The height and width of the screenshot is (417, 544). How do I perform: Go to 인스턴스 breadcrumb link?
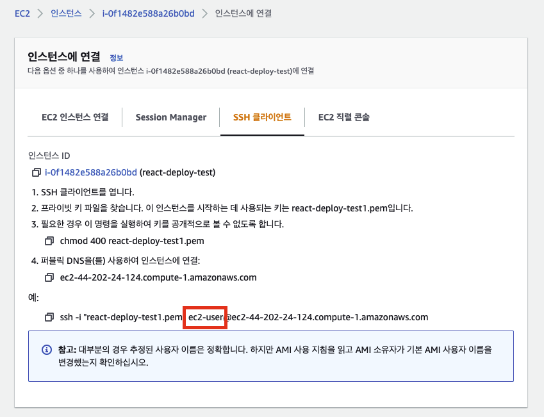coord(66,13)
